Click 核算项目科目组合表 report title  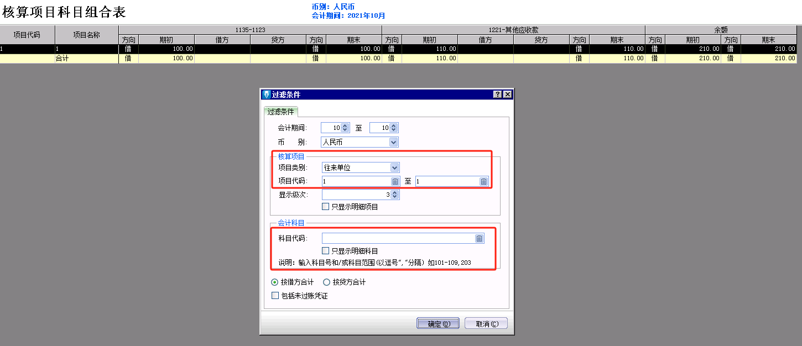pos(64,11)
